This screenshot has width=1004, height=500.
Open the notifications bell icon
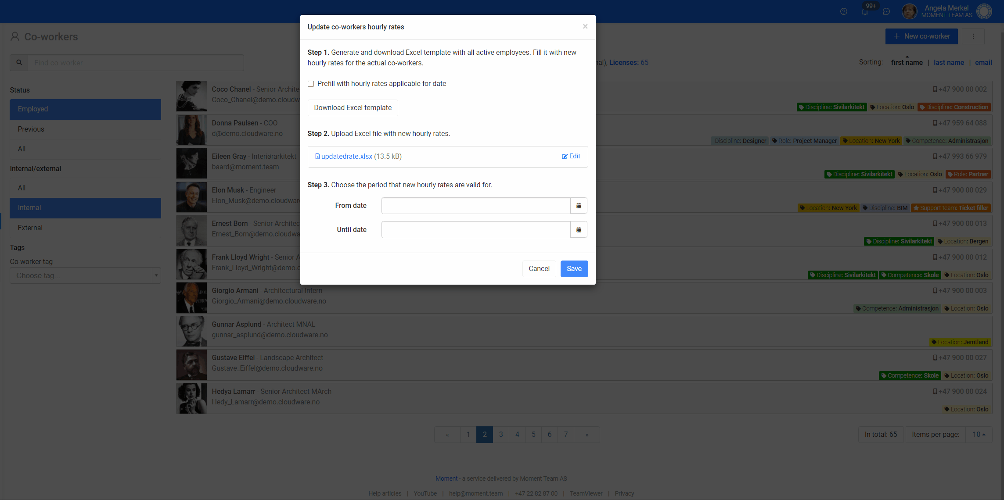(x=864, y=12)
